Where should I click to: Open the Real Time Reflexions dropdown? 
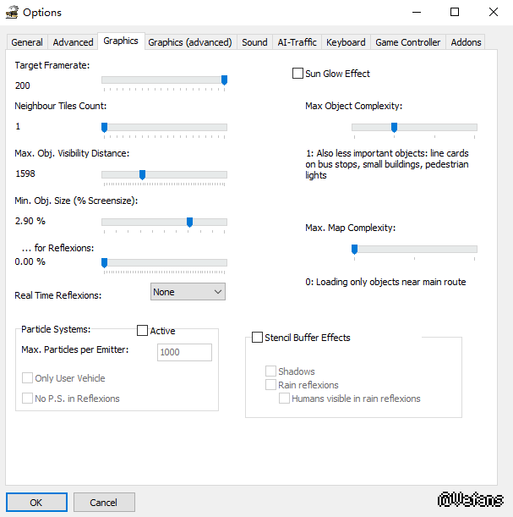click(188, 292)
